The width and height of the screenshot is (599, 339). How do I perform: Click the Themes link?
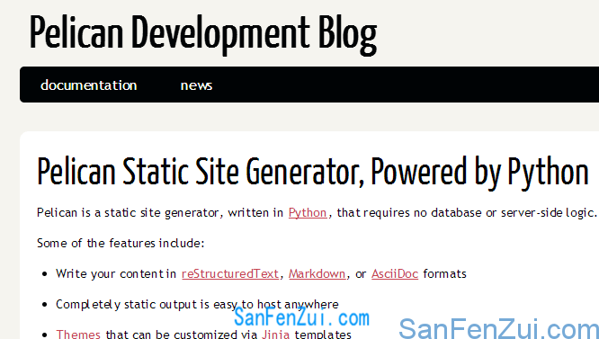[x=78, y=334]
